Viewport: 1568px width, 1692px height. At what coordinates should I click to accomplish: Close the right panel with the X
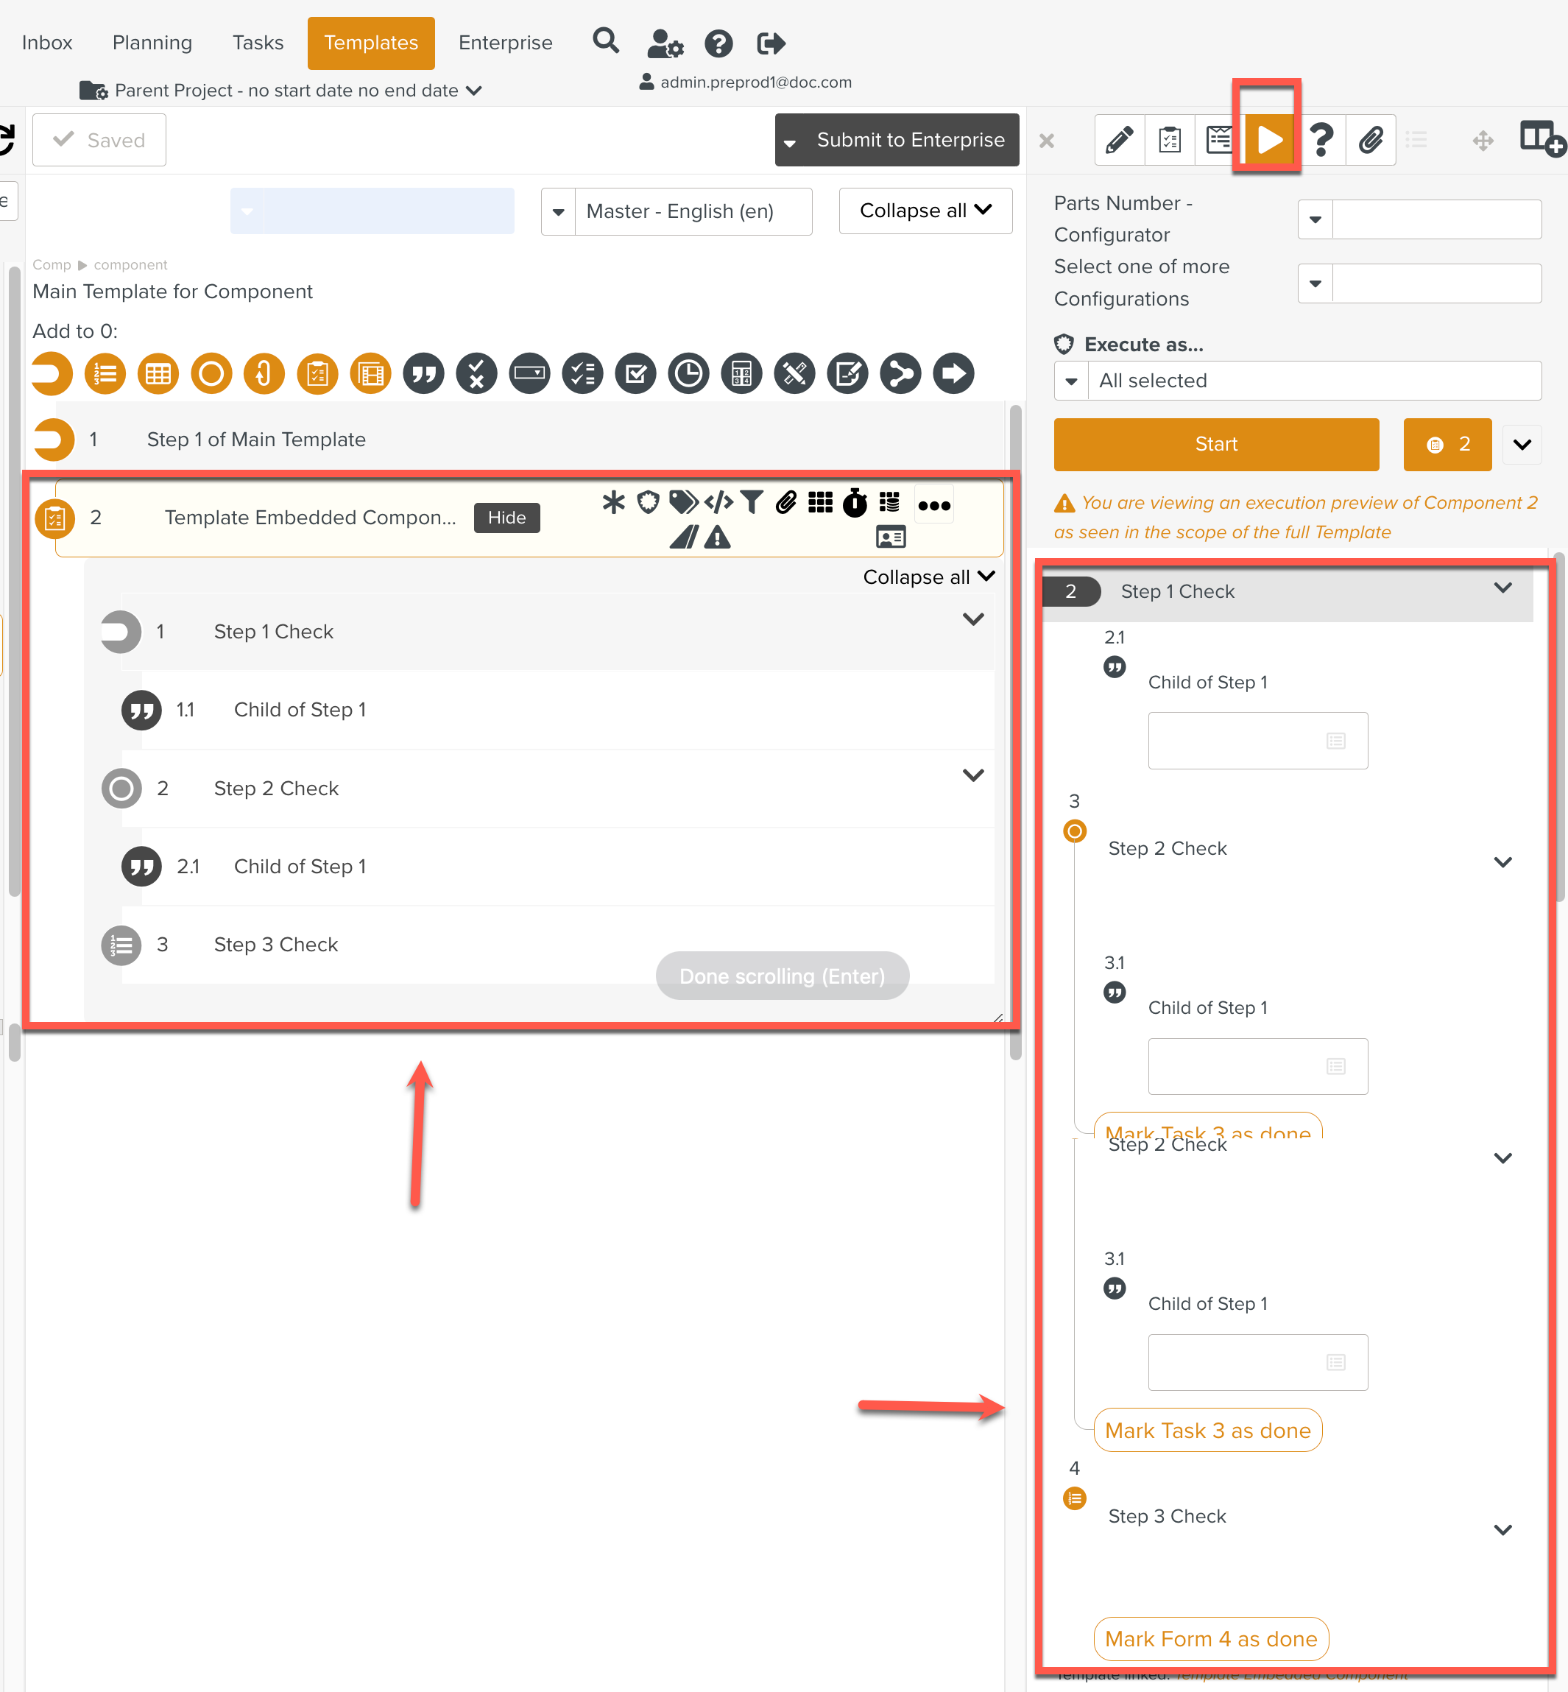pos(1047,140)
